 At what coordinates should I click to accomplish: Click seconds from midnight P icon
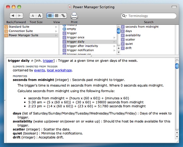(x=123, y=27)
